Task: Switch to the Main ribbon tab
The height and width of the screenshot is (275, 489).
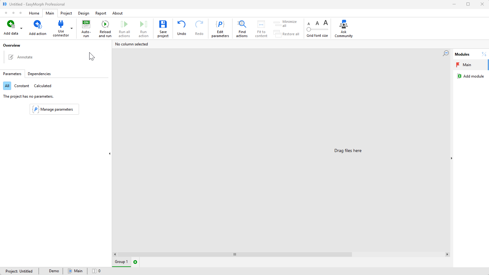Action: (50, 13)
